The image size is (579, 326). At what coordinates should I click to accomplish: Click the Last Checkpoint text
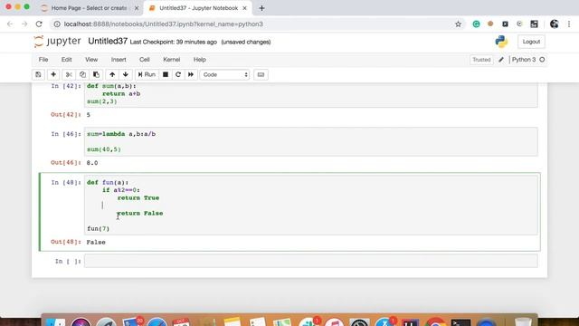pos(173,43)
